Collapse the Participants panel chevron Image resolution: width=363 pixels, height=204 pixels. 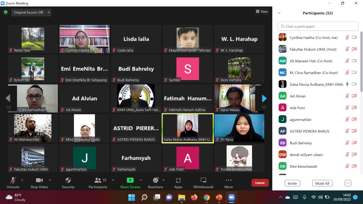(279, 13)
